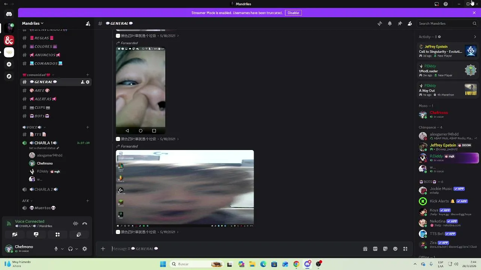Viewport: 481px width, 270px height.
Task: Show Pinned Messages pin icon
Action: click(x=400, y=23)
